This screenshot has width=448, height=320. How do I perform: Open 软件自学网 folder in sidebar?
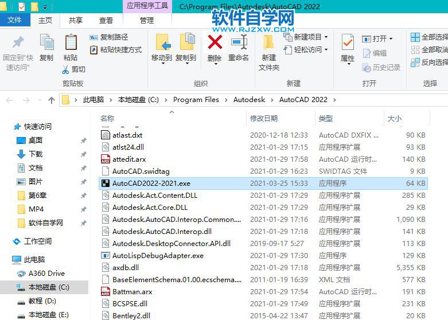pos(46,223)
